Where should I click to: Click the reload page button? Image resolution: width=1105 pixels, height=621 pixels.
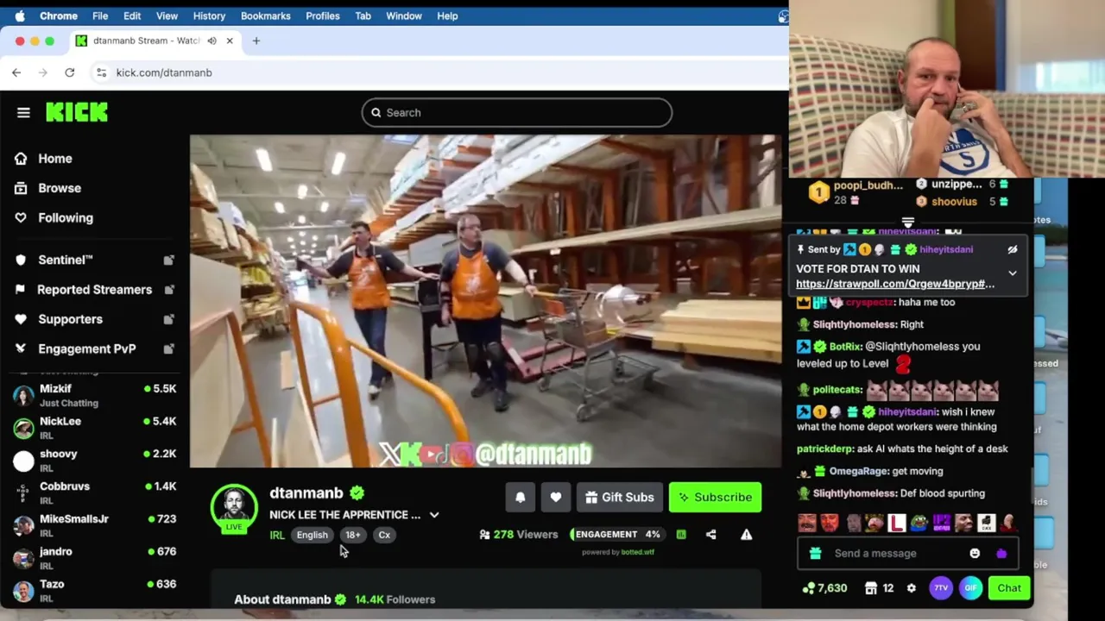70,72
